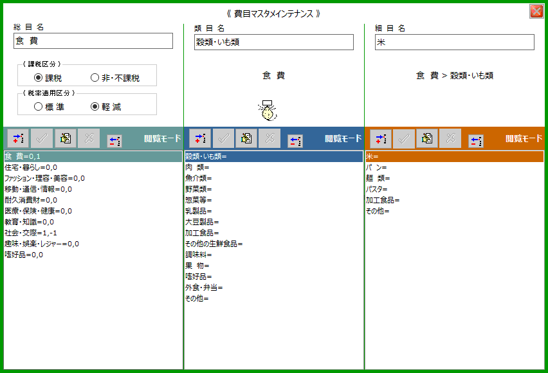Click into the 細目名 text field
This screenshot has height=373, width=548.
coord(455,42)
